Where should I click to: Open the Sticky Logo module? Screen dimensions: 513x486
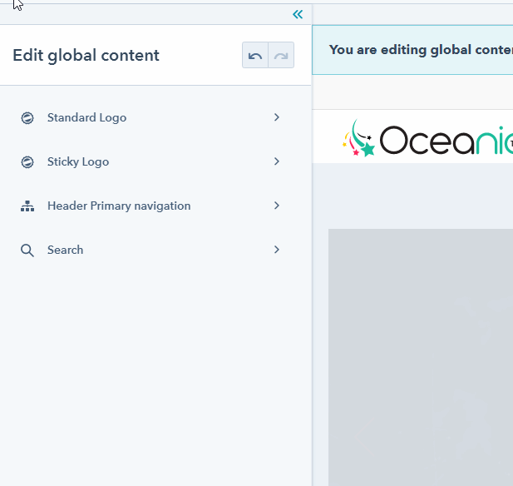[78, 162]
